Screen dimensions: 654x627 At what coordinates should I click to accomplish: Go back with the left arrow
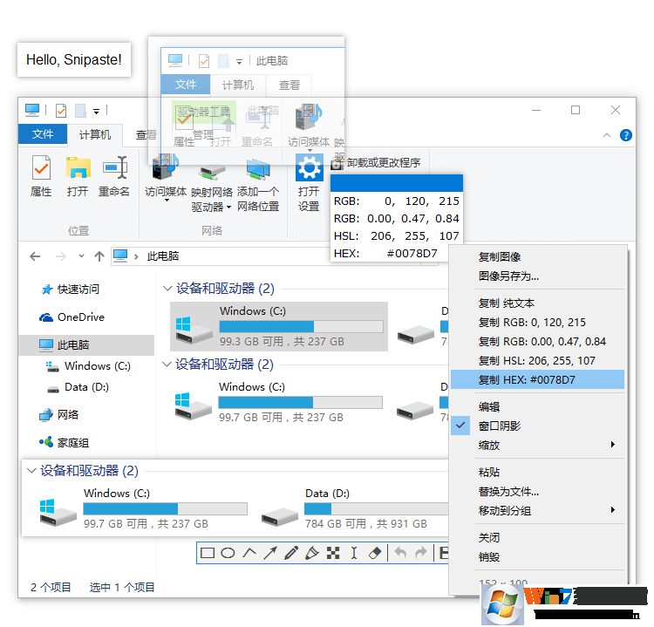pyautogui.click(x=36, y=256)
